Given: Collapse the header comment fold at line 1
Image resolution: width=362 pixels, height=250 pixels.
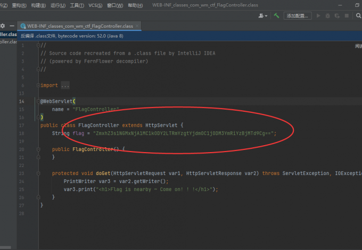Looking at the screenshot, I should [x=38, y=45].
